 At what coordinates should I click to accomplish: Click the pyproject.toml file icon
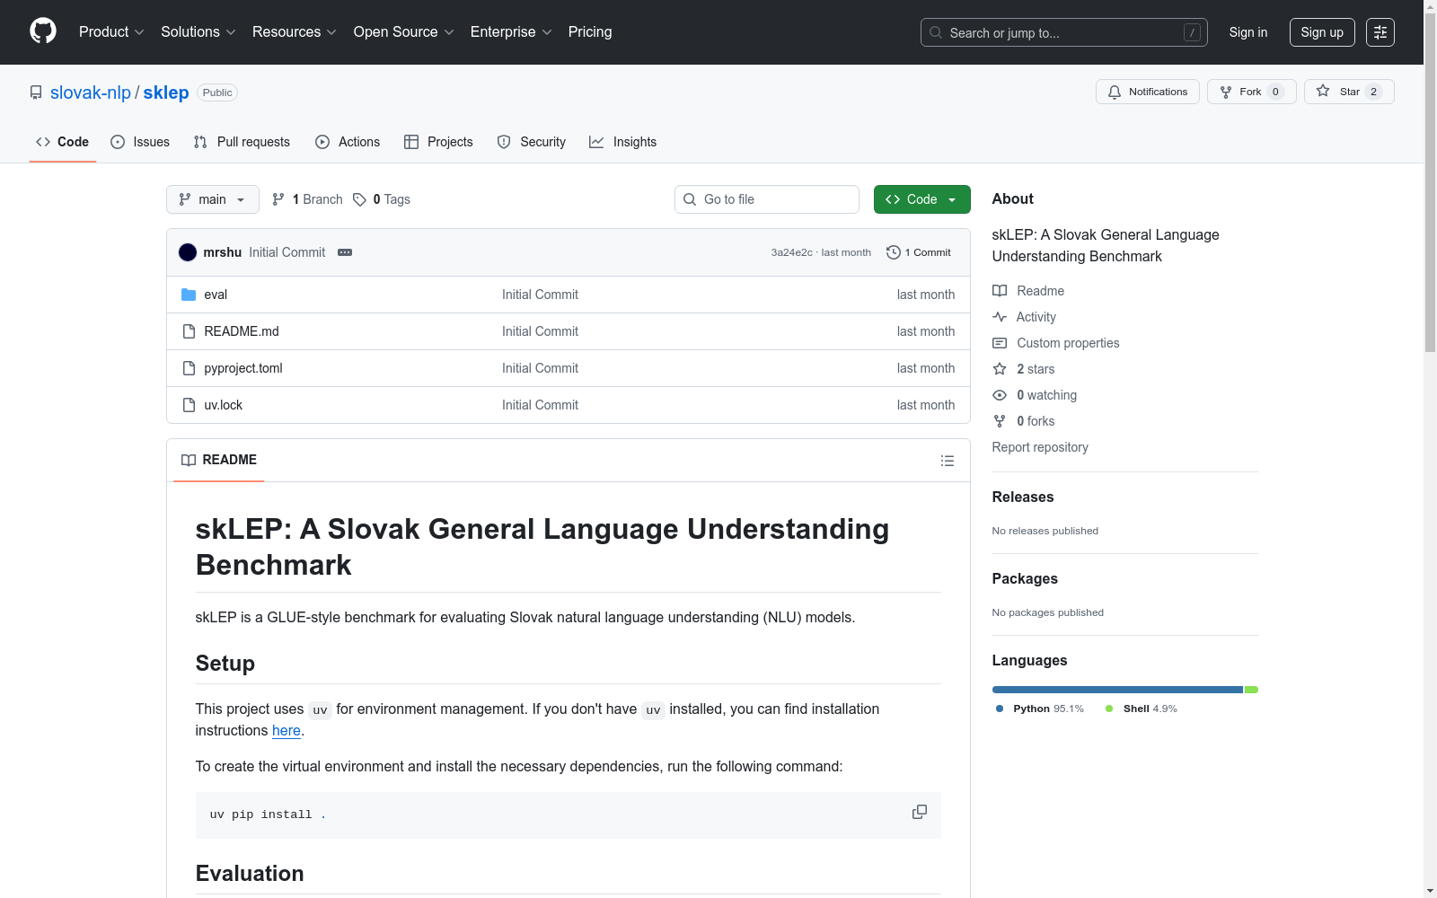[x=189, y=368]
